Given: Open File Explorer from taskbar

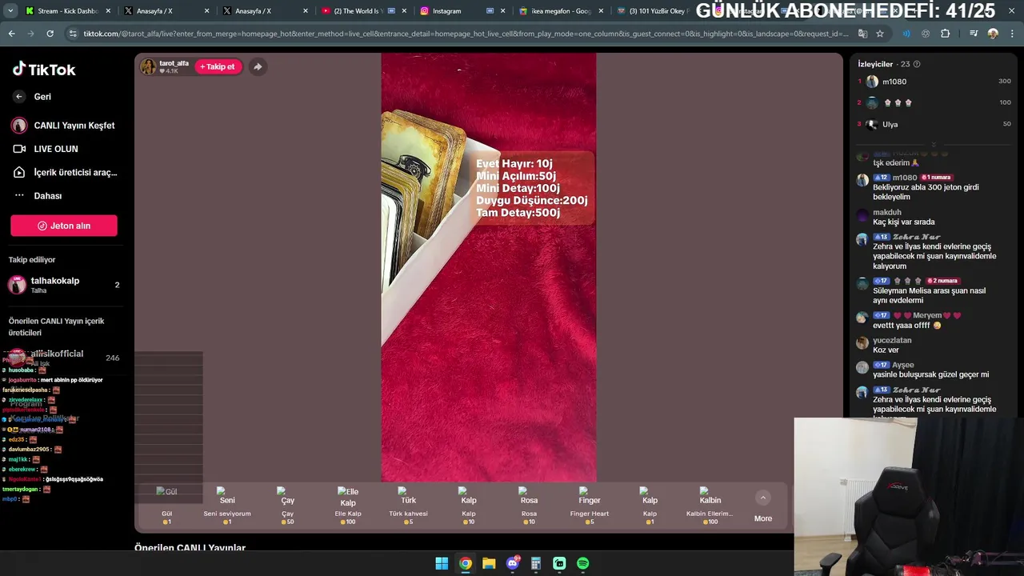Looking at the screenshot, I should 489,563.
